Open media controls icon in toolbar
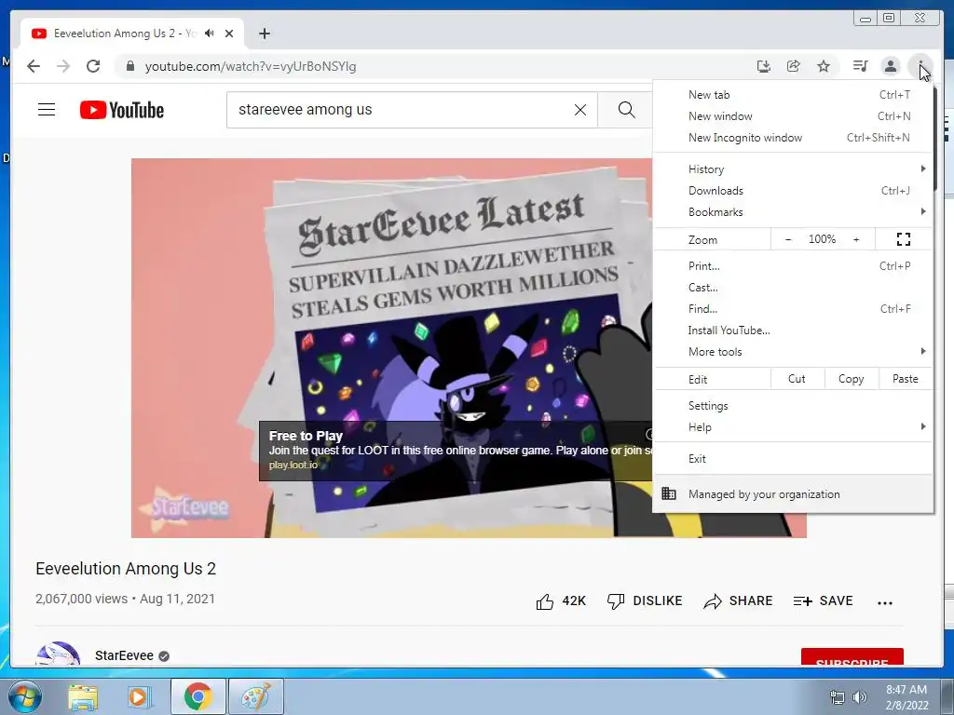This screenshot has height=715, width=954. [860, 66]
